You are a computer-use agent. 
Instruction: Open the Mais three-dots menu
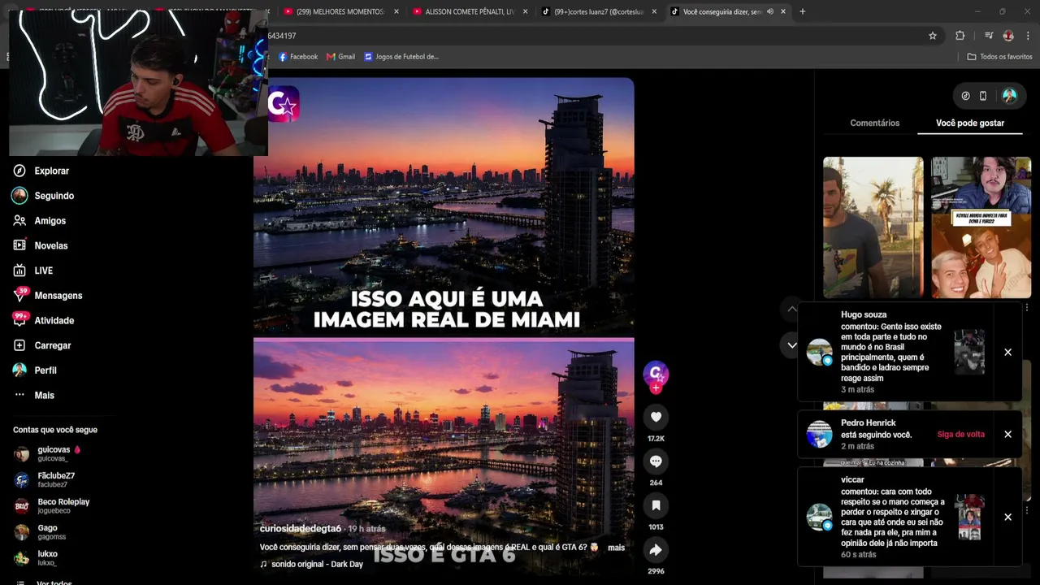tap(19, 395)
